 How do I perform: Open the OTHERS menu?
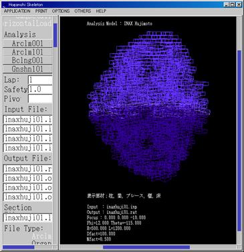point(83,11)
